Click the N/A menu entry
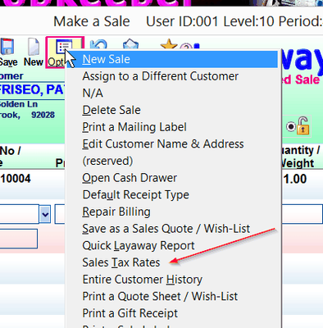 [171, 93]
